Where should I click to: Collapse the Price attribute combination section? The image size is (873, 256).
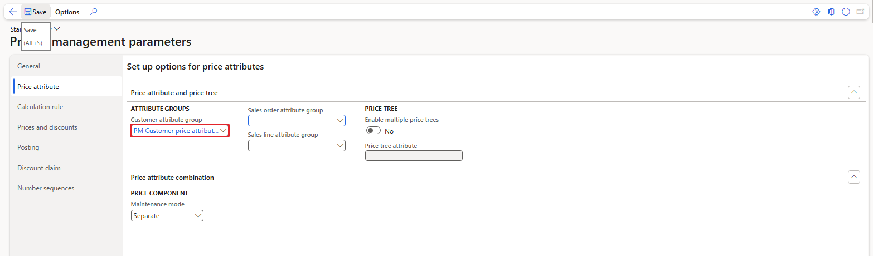(853, 177)
